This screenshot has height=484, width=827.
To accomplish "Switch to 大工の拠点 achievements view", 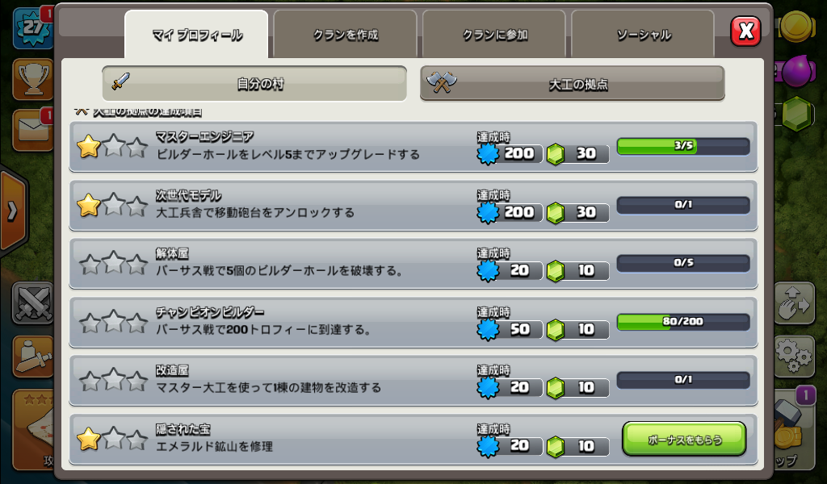I will [573, 83].
